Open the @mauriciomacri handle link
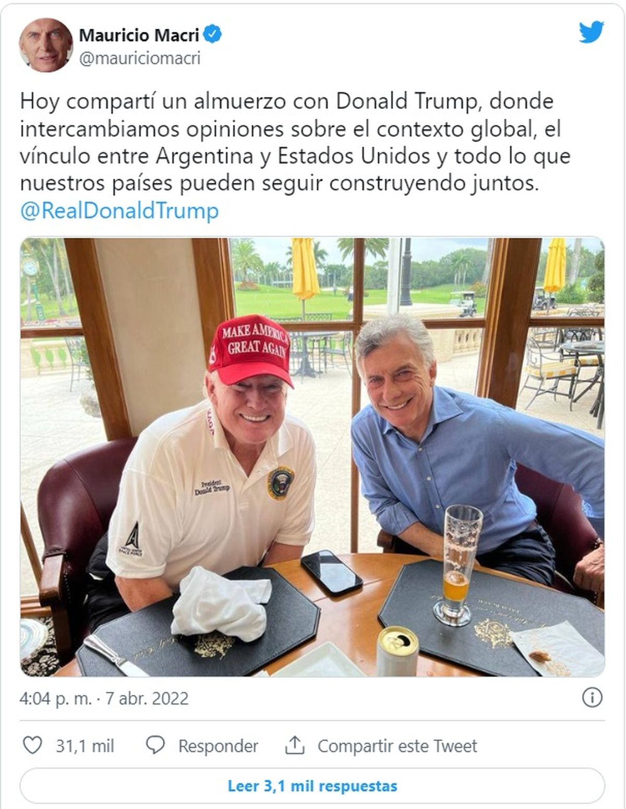626x809 pixels. (140, 58)
